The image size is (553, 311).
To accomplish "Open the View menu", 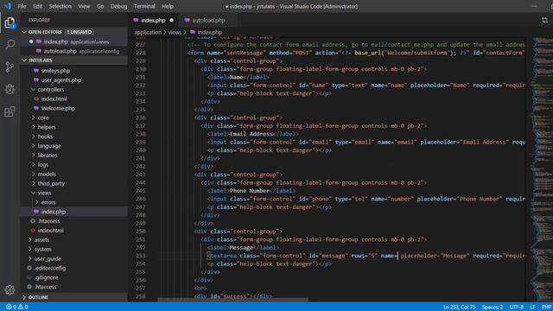I will click(84, 6).
